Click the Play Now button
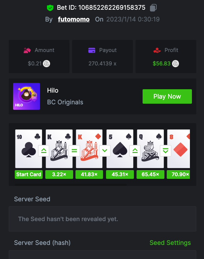This screenshot has width=204, height=259. [167, 97]
